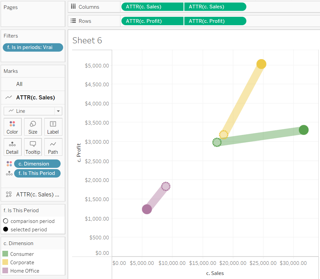Screen dimensions: 320x279
Task: Click the f. Is in periods filter pill
Action: (x=33, y=47)
